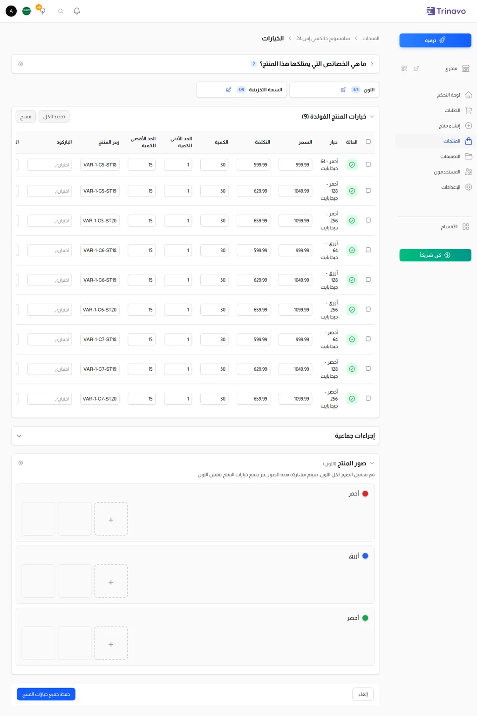Open متجري store entry in sidebar

coord(457,68)
